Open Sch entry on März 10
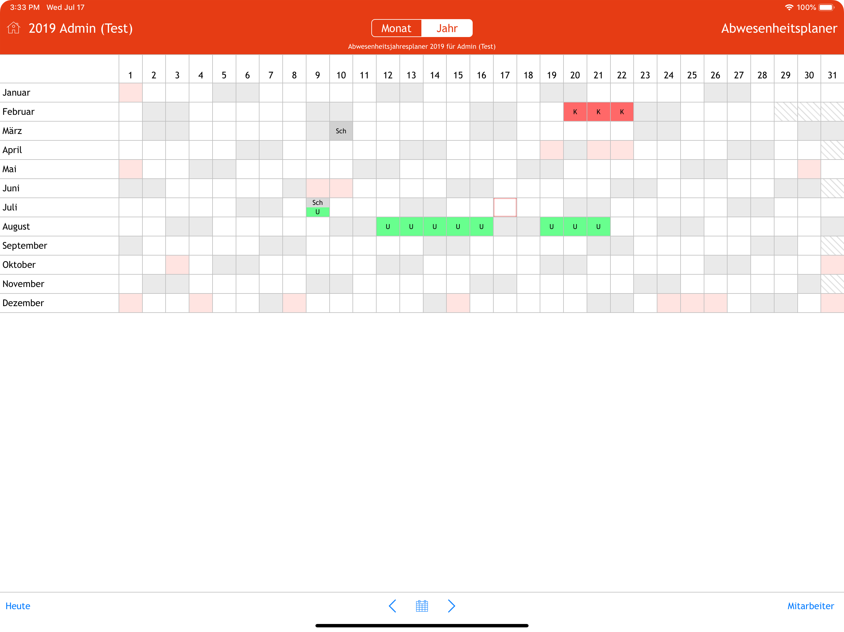 click(x=341, y=131)
